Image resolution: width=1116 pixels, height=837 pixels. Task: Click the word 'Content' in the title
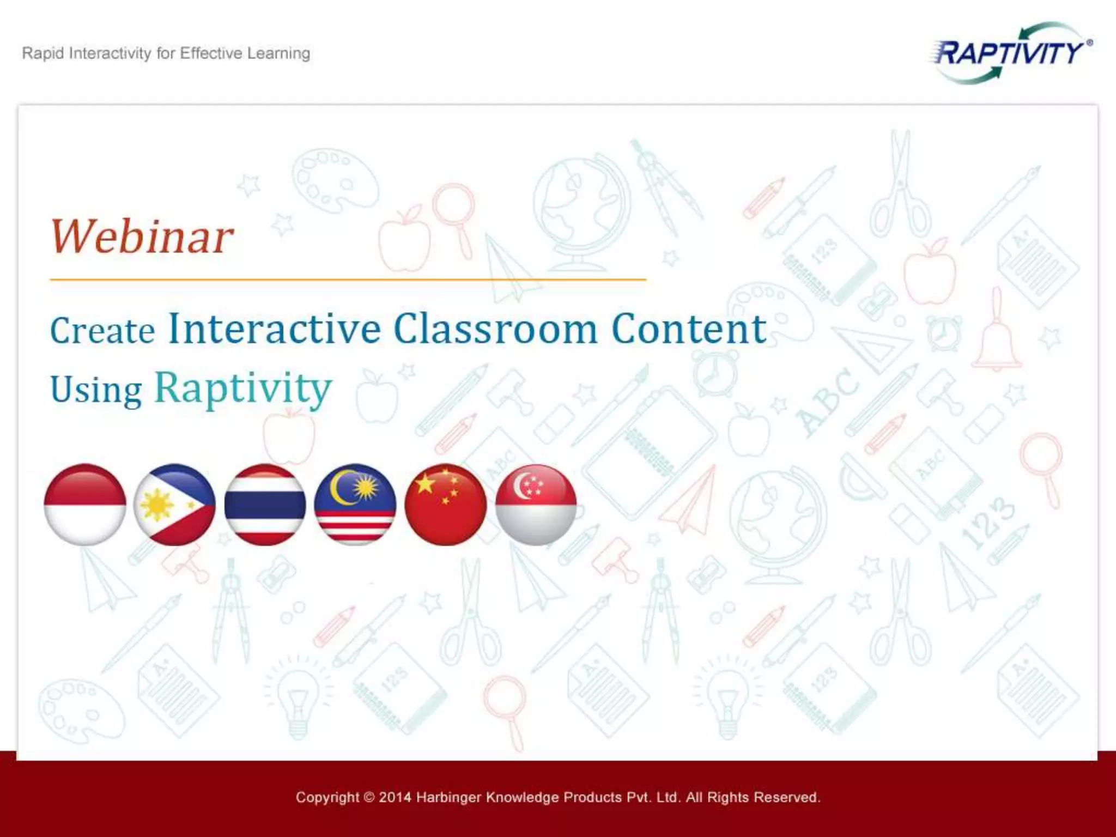tap(689, 329)
